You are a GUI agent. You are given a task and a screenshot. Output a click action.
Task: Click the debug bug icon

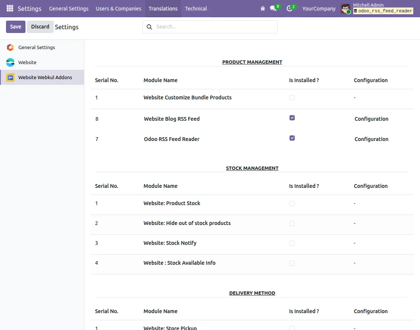[262, 8]
